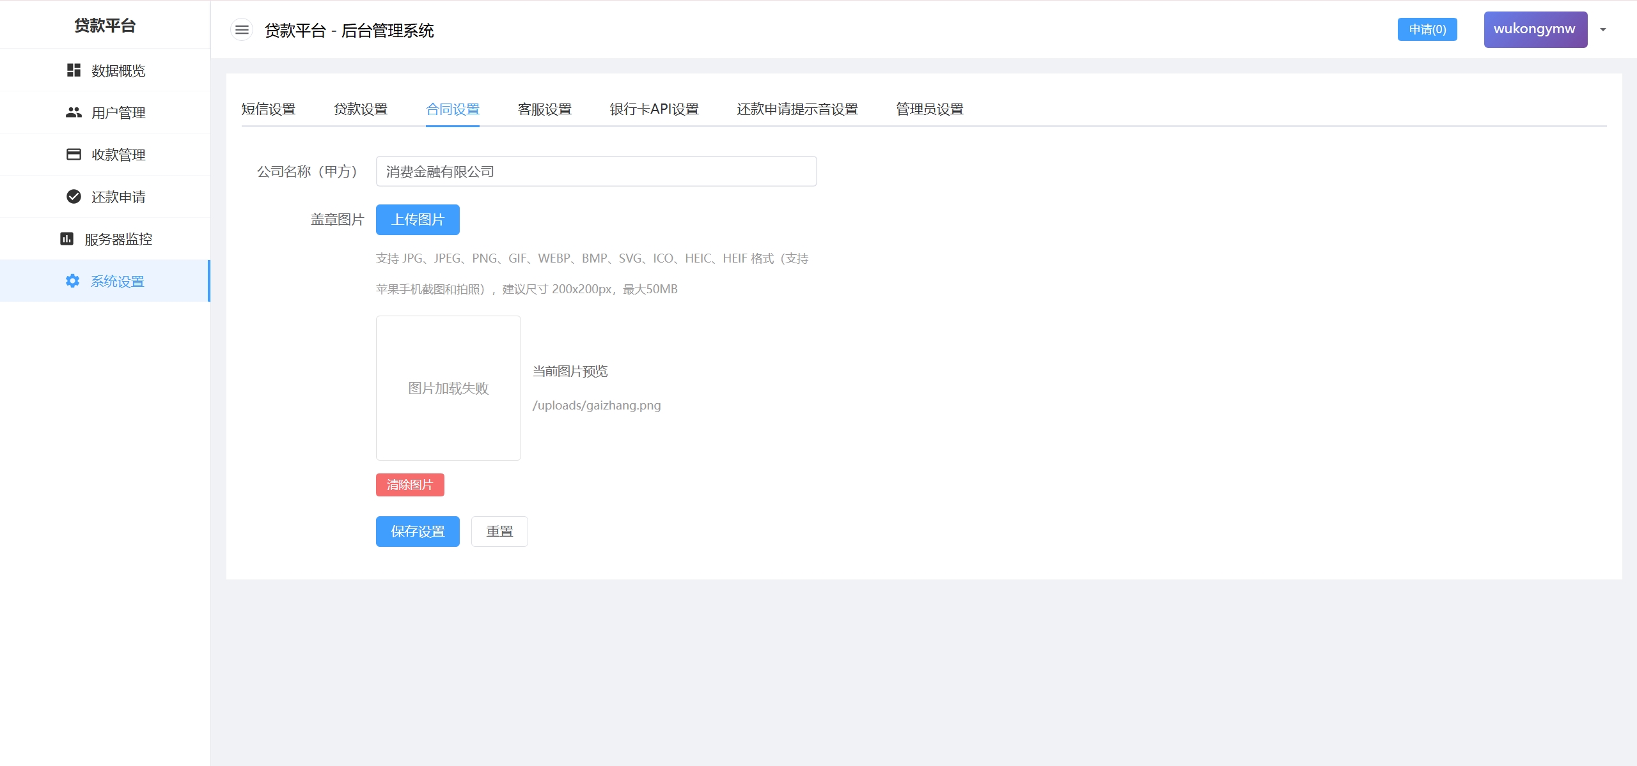Viewport: 1637px width, 766px height.
Task: Expand the user dropdown arrow beside wukongymw
Action: point(1602,30)
